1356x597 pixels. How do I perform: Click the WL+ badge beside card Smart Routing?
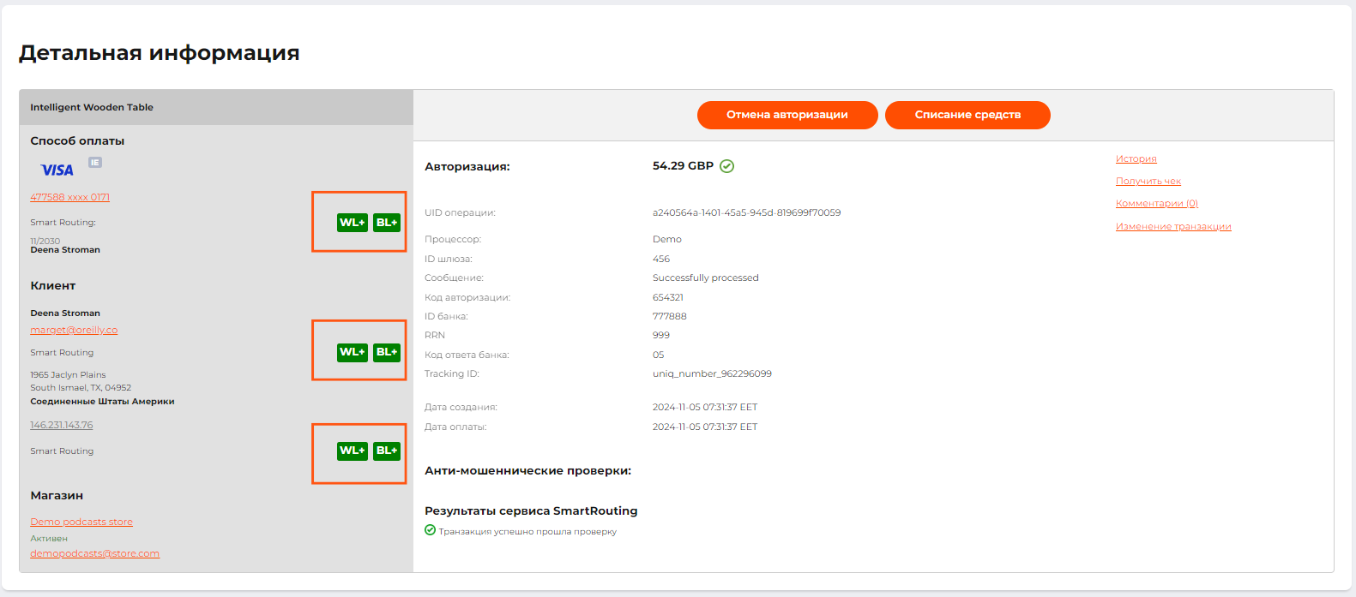click(x=352, y=223)
